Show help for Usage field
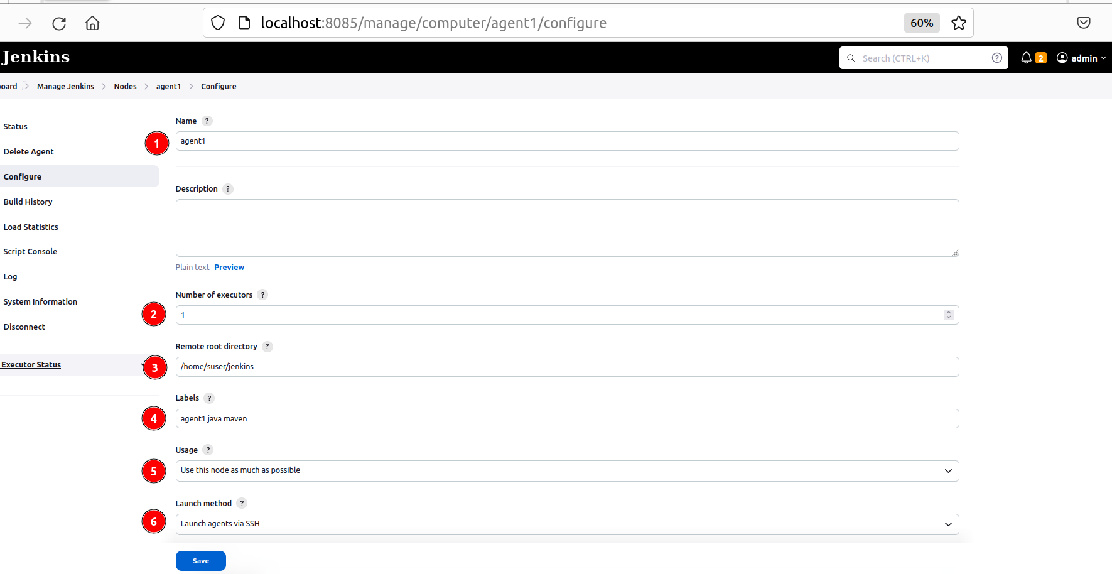Image resolution: width=1112 pixels, height=574 pixels. tap(208, 450)
